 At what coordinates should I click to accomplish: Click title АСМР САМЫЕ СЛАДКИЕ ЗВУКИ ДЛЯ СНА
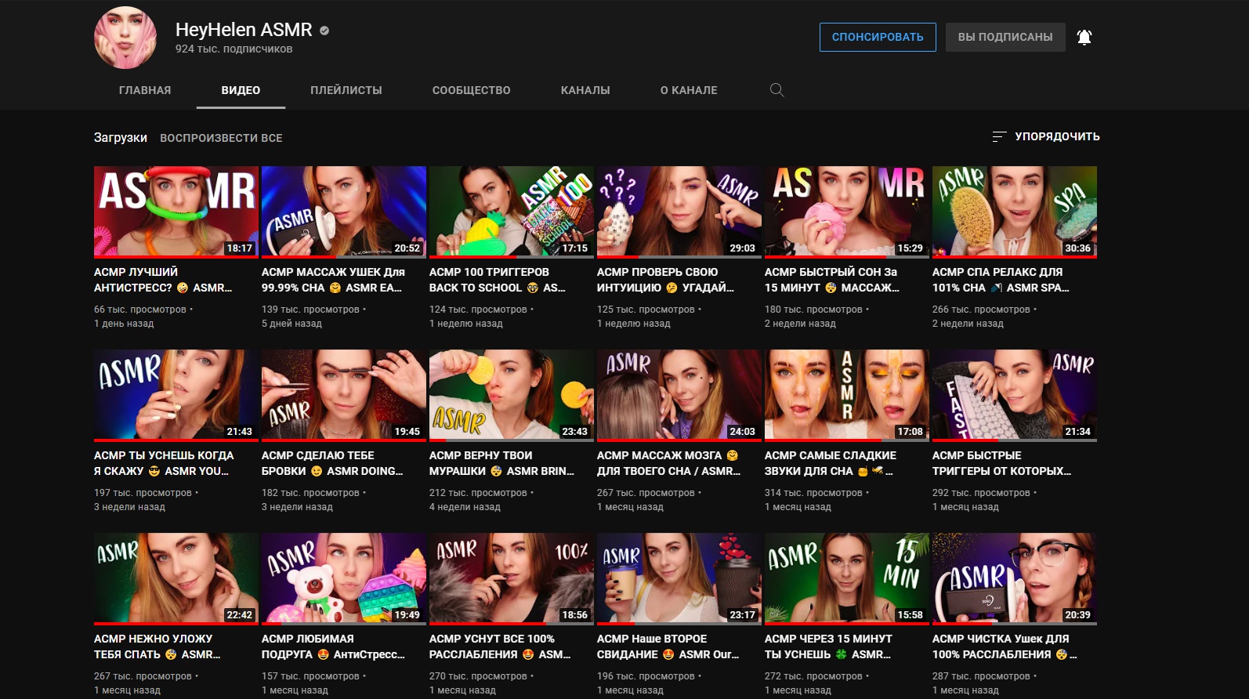[x=831, y=463]
